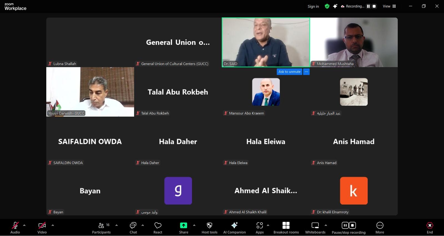Click Mansour Abo Kraeem profile picture
Viewport: 444px width, 236px height.
click(x=266, y=92)
